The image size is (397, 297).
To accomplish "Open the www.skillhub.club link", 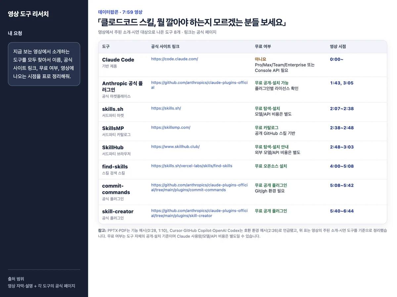I will tap(175, 147).
